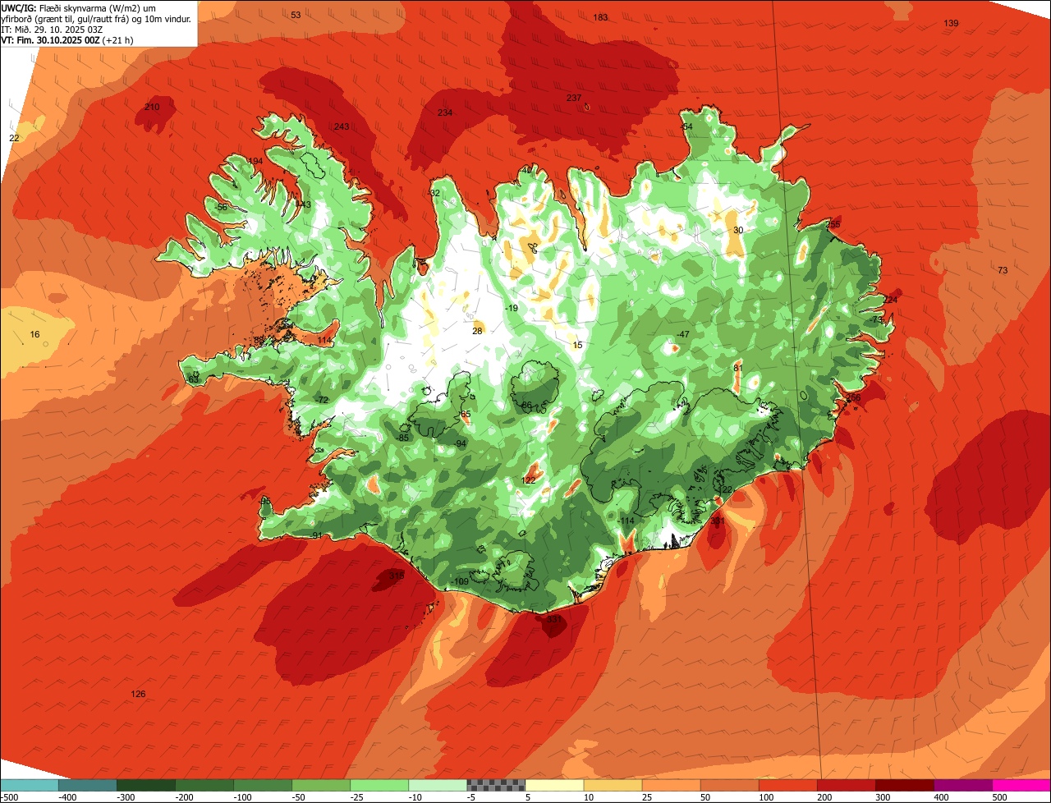The width and height of the screenshot is (1051, 803).
Task: Select the 5 to 10 pale yellow swatch
Action: pos(554,785)
